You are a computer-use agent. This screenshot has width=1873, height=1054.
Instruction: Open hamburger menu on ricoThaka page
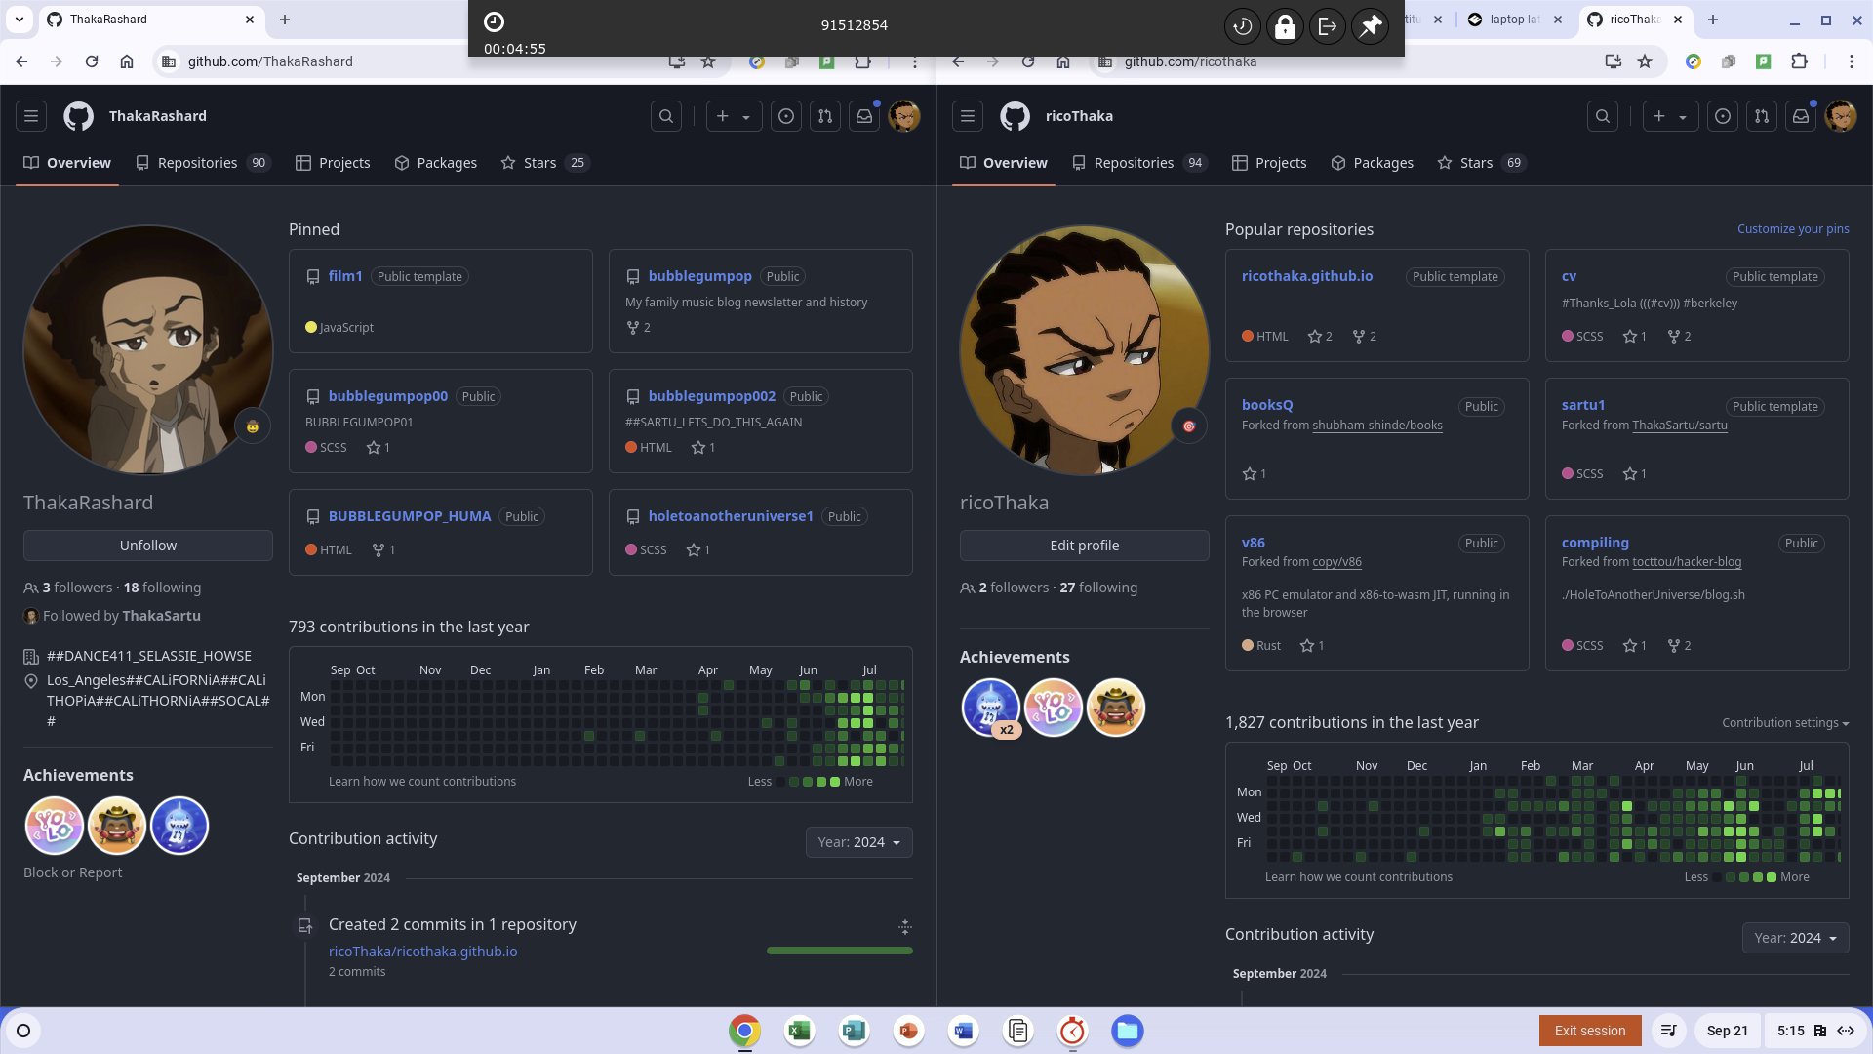[968, 116]
